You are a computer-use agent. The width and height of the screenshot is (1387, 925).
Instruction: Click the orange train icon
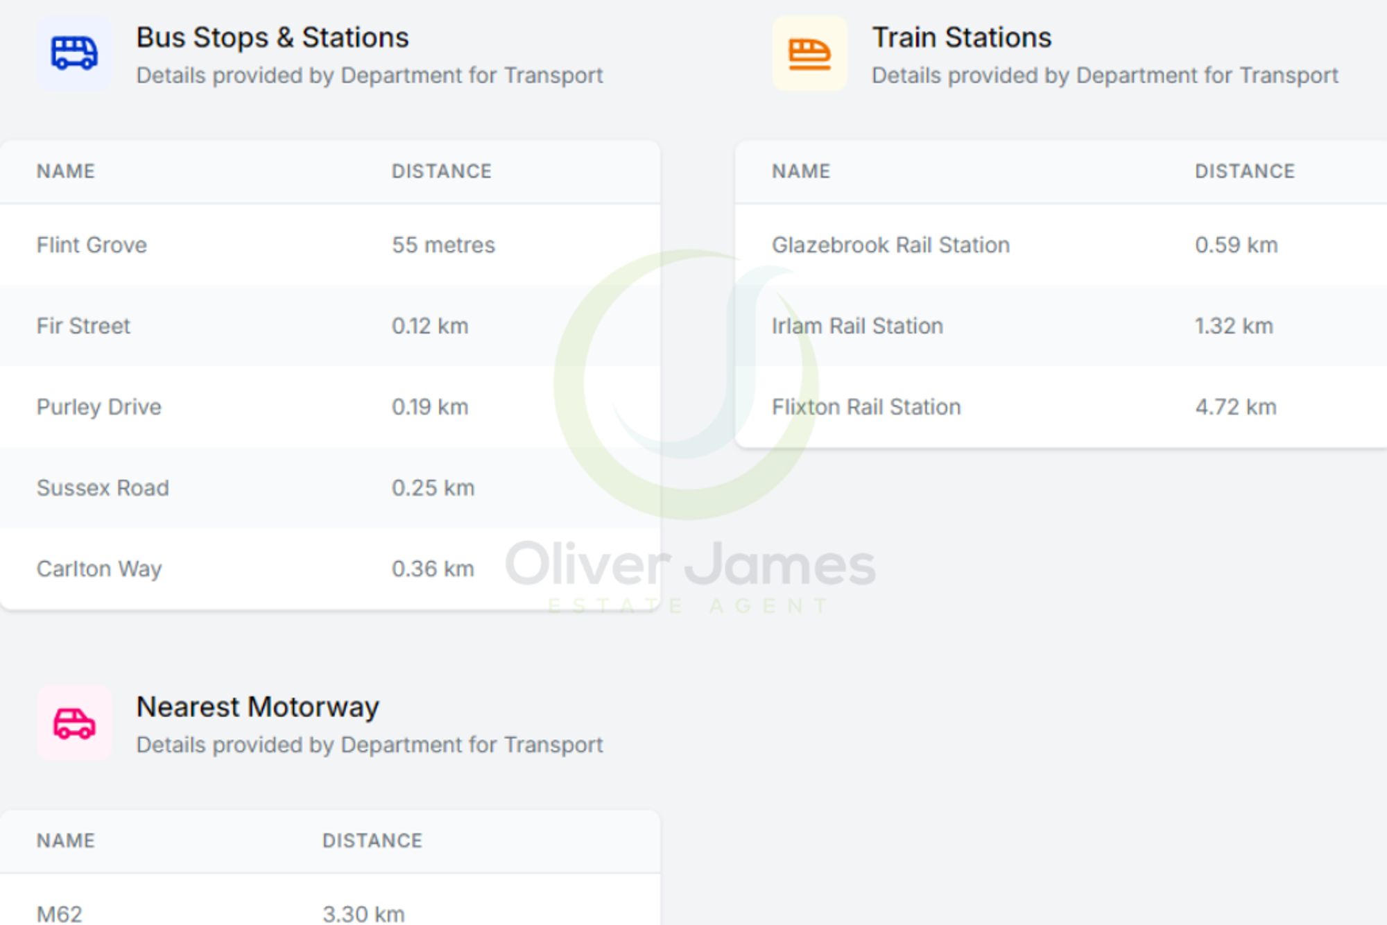pyautogui.click(x=809, y=53)
